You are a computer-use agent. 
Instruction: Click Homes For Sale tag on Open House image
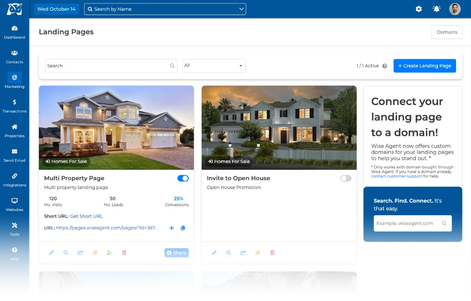[x=229, y=162]
